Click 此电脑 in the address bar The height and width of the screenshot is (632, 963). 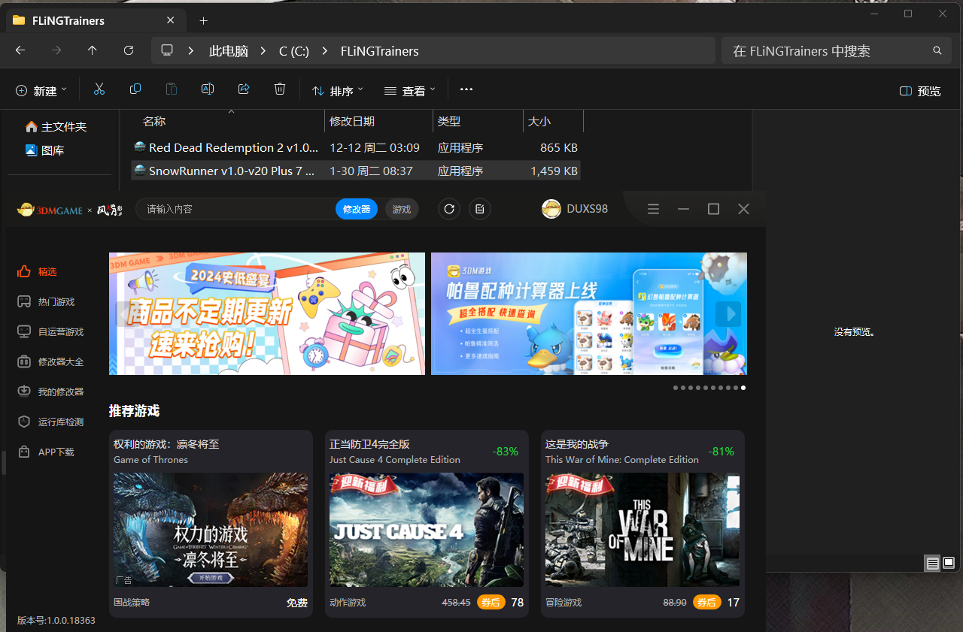click(x=229, y=51)
